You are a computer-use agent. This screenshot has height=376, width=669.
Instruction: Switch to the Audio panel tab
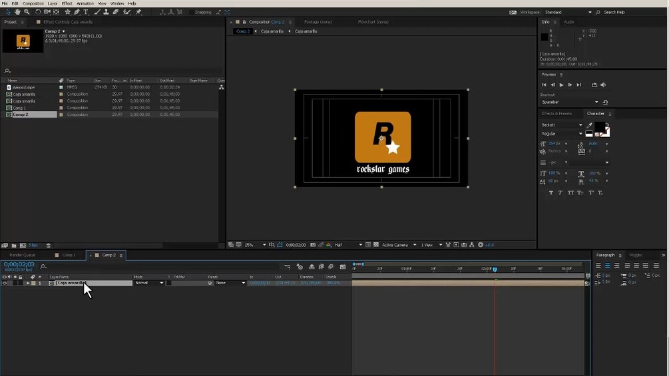tap(568, 22)
